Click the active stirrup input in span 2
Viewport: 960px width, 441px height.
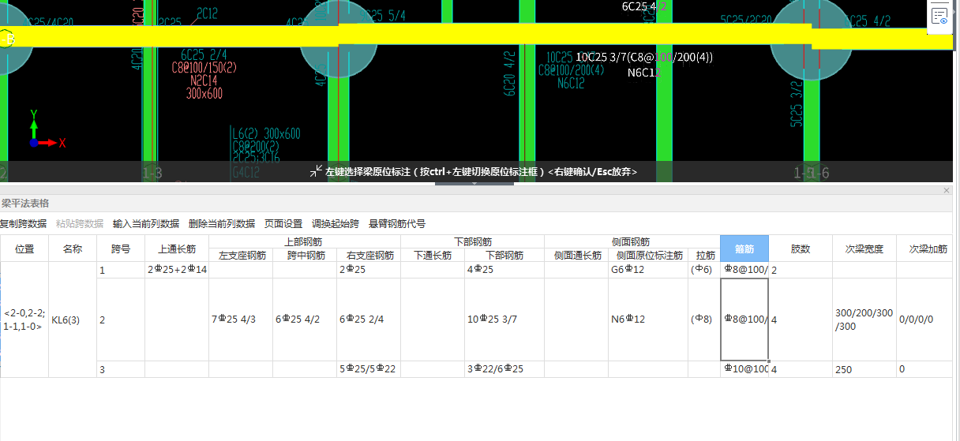point(744,320)
